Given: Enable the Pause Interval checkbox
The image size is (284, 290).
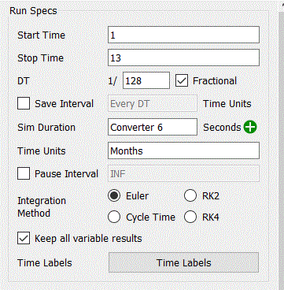Looking at the screenshot, I should pos(24,173).
